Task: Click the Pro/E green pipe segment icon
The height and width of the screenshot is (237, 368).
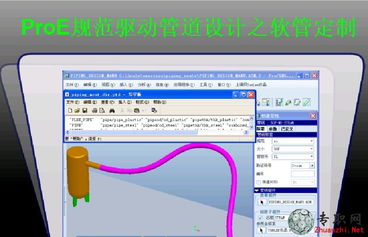Action: tap(307, 102)
